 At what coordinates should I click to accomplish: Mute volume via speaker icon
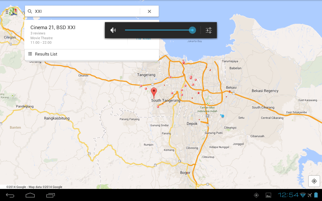pos(113,30)
